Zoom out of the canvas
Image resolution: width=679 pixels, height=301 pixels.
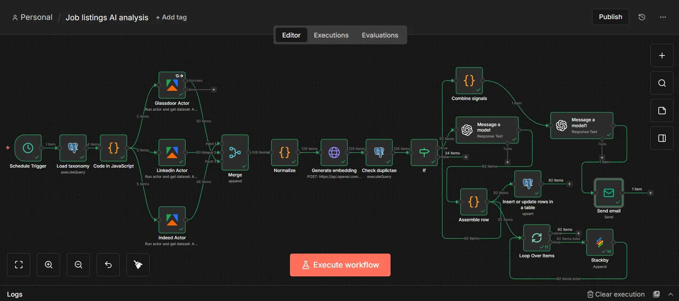pos(78,265)
